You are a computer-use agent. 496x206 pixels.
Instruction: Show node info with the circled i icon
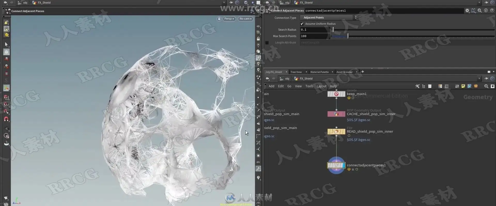pyautogui.click(x=486, y=11)
